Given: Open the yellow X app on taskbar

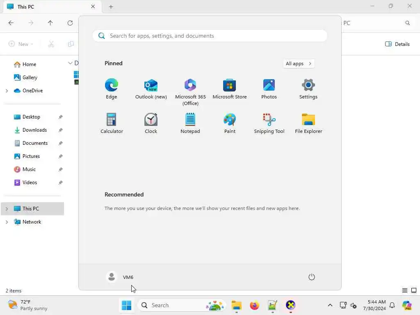Looking at the screenshot, I should pyautogui.click(x=290, y=305).
